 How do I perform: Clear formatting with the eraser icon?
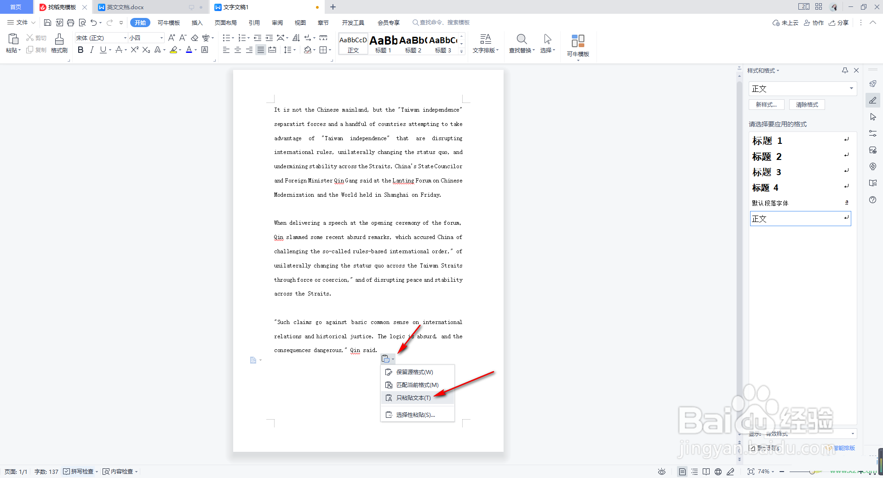tap(195, 38)
